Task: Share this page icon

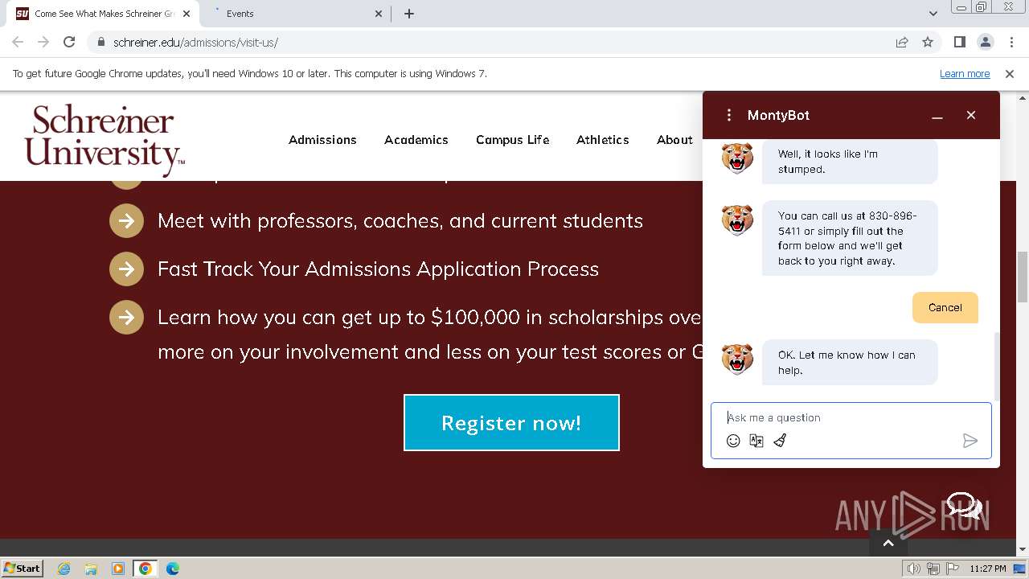Action: click(x=902, y=43)
